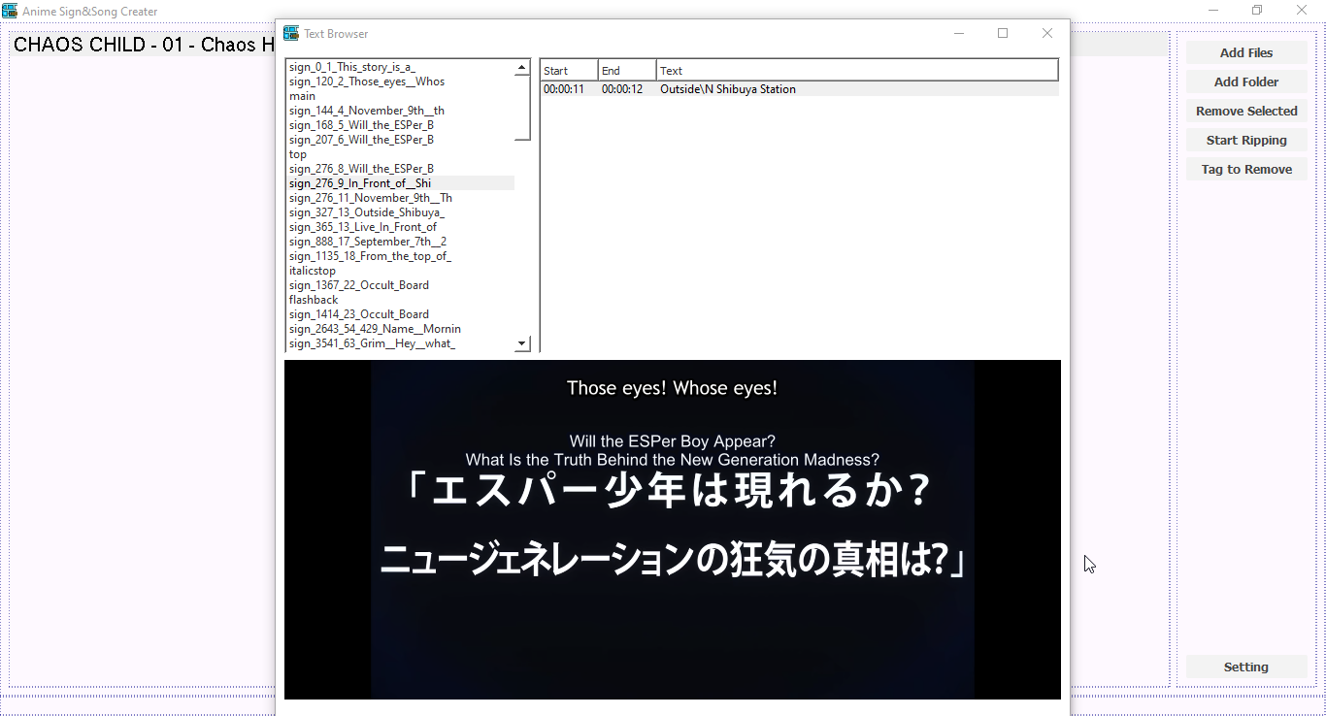Select sign_276_11_November_9th__Th entry
This screenshot has height=716, width=1326.
coord(400,198)
